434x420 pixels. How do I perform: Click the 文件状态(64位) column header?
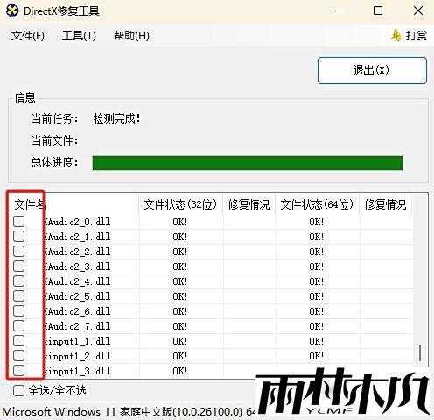click(318, 204)
